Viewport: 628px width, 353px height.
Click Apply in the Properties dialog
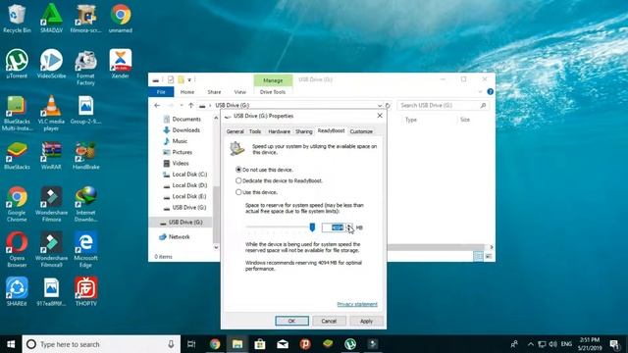tap(366, 321)
